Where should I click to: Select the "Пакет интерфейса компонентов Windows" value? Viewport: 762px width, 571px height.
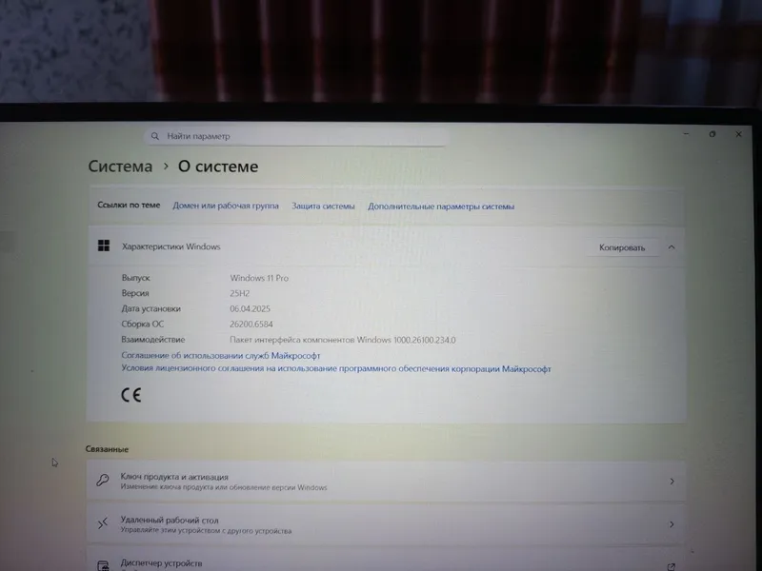pyautogui.click(x=343, y=340)
